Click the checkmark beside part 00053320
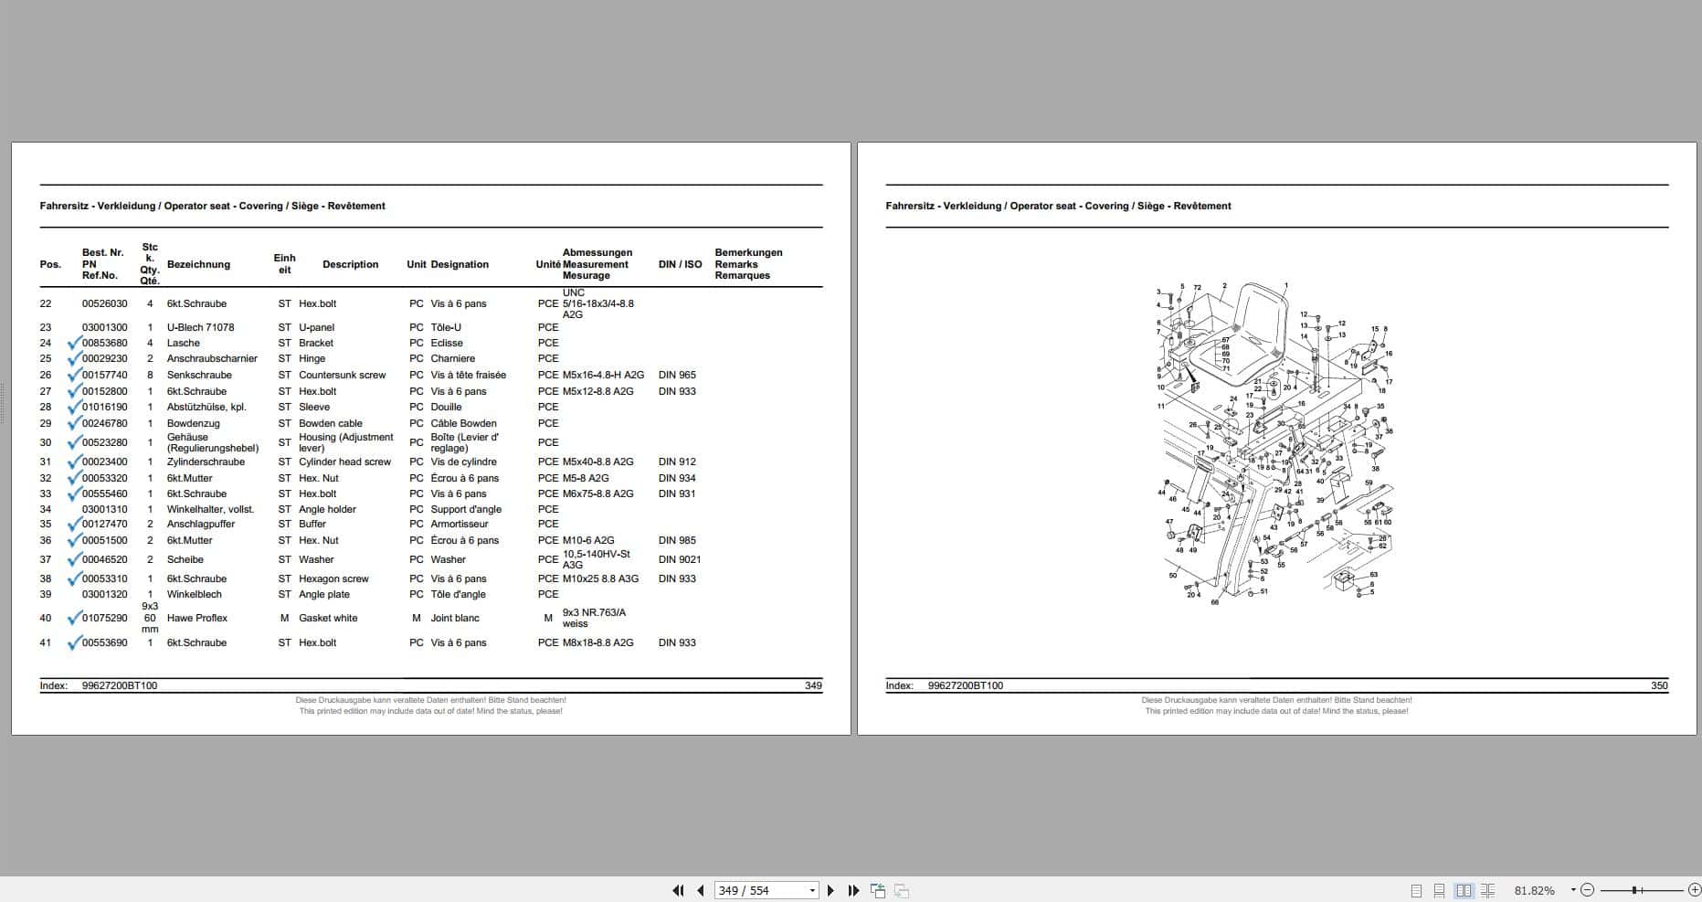 [74, 478]
